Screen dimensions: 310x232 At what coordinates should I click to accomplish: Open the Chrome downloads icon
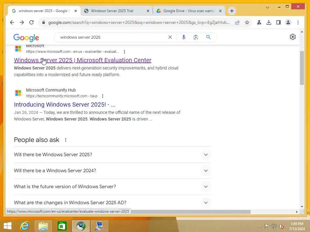click(x=269, y=22)
